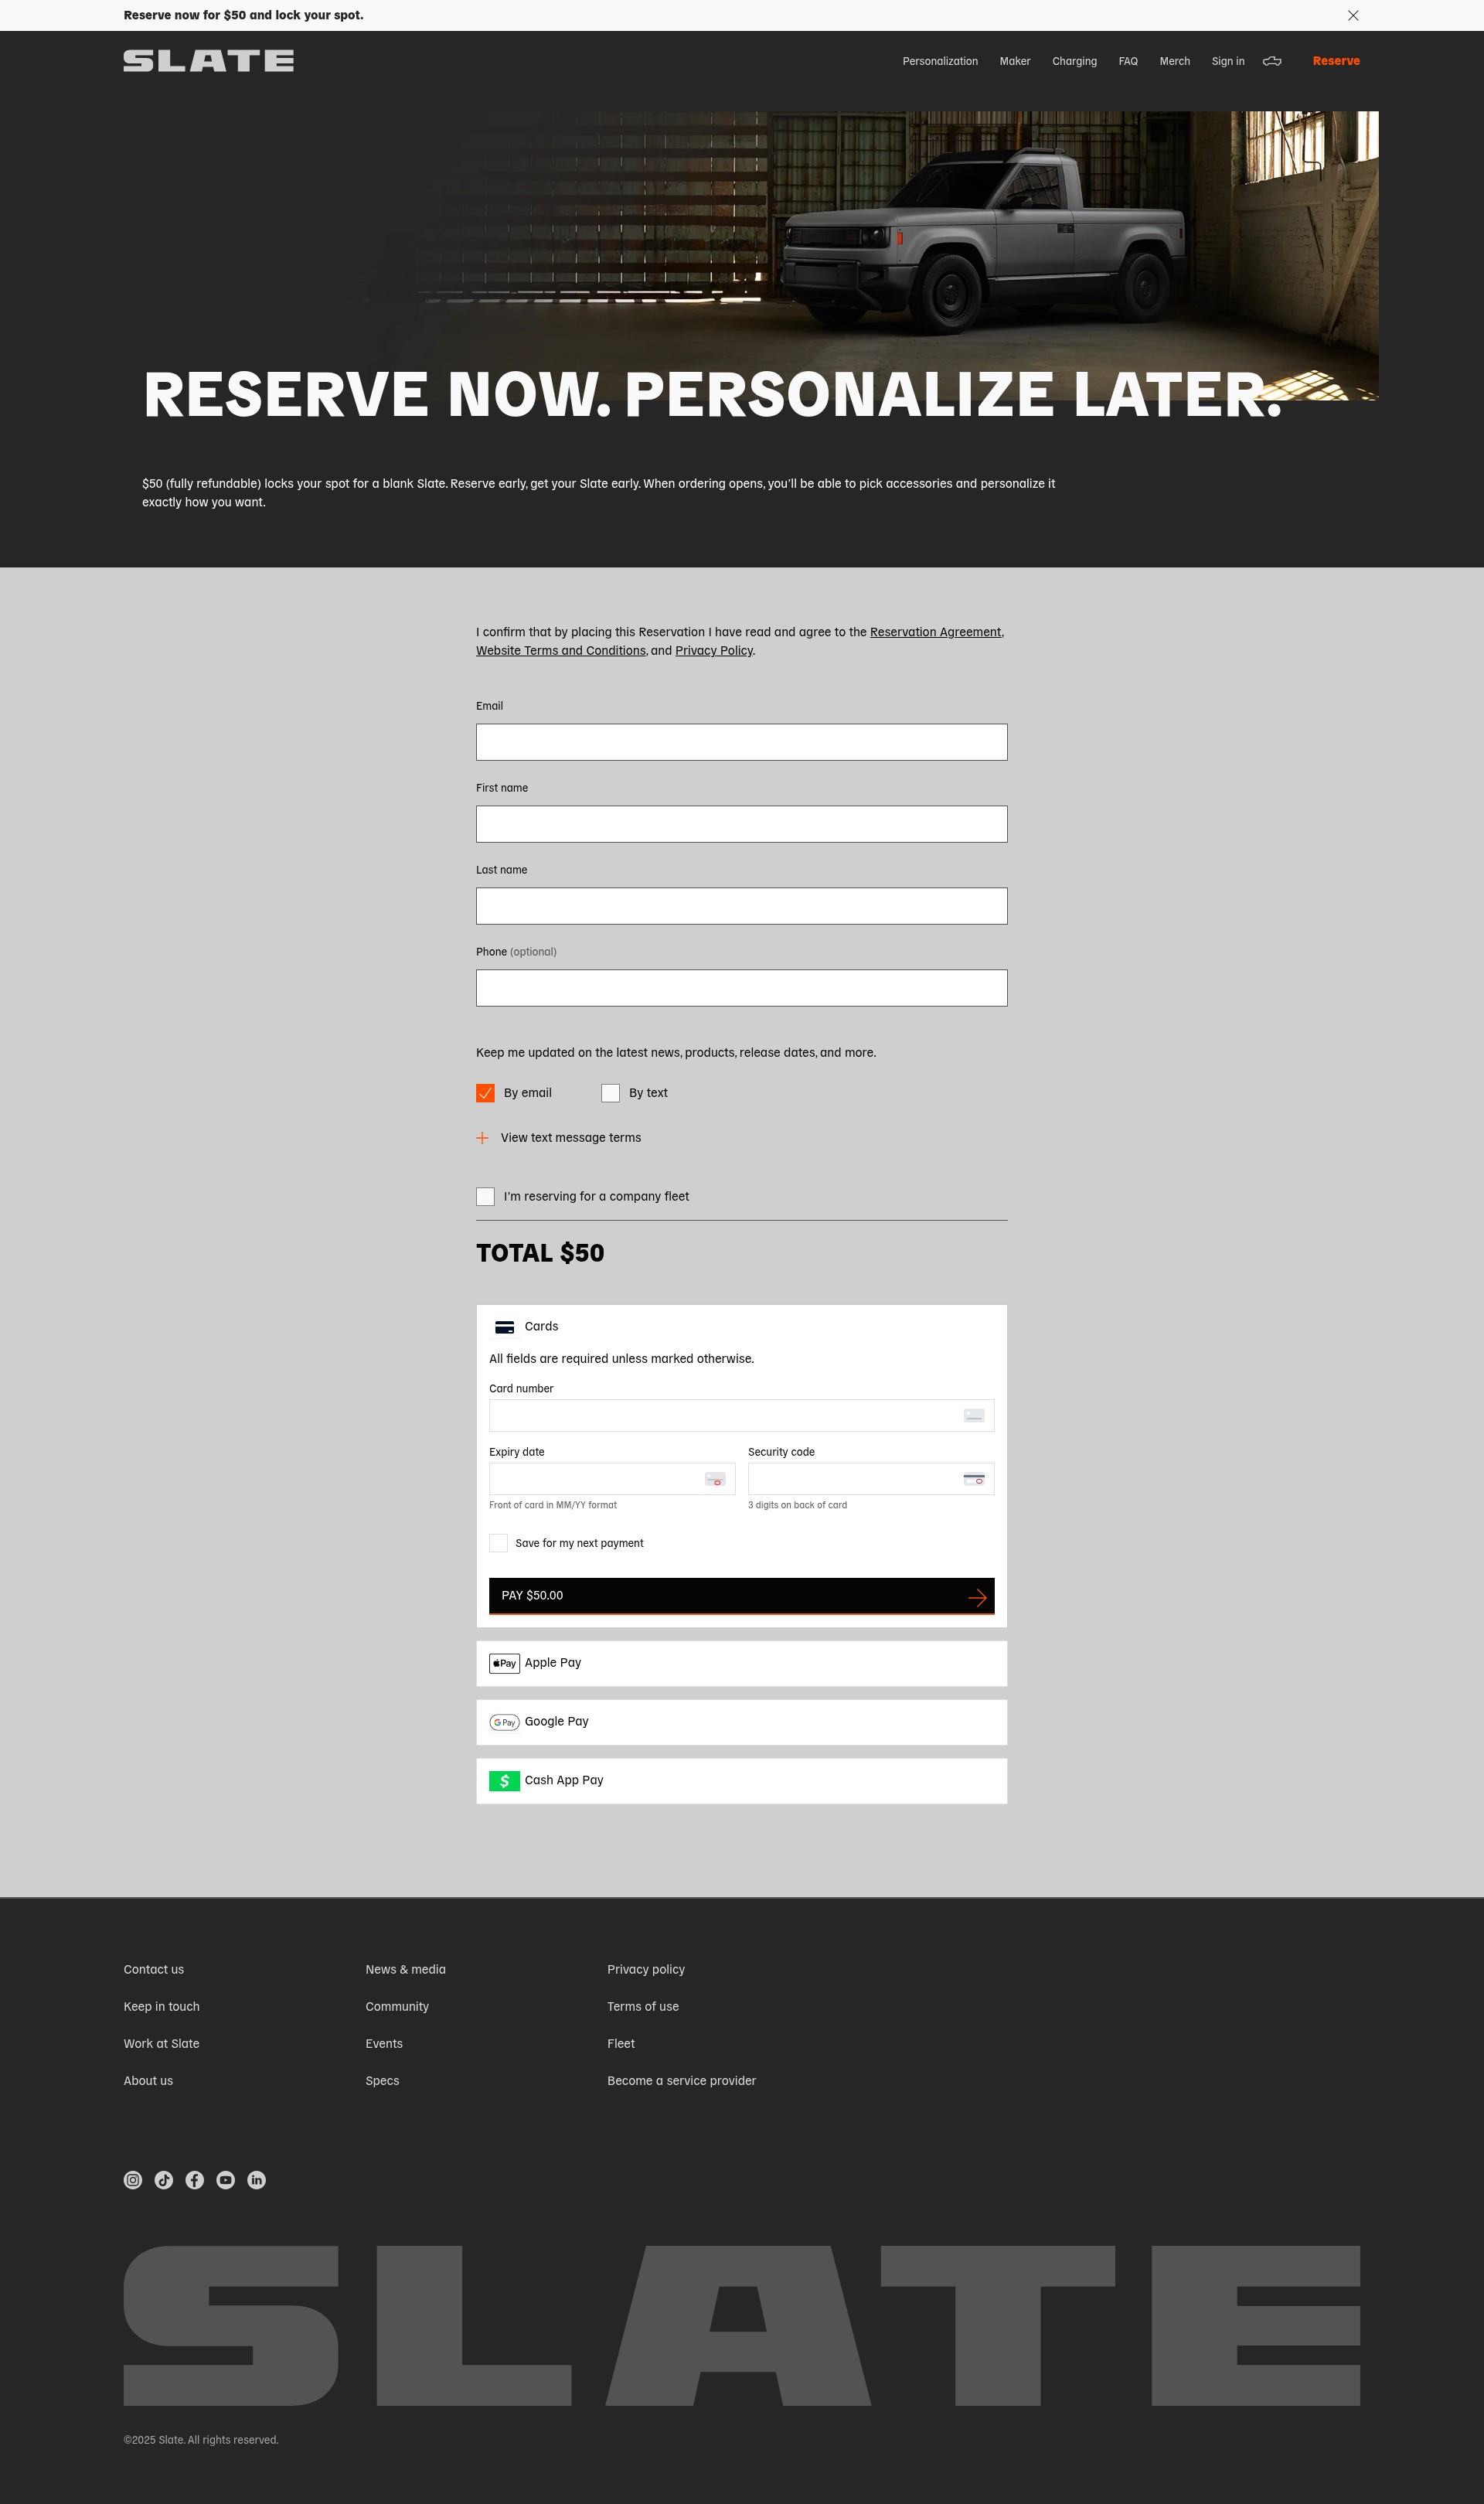Focus the Last name input field
The width and height of the screenshot is (1484, 2504).
741,906
